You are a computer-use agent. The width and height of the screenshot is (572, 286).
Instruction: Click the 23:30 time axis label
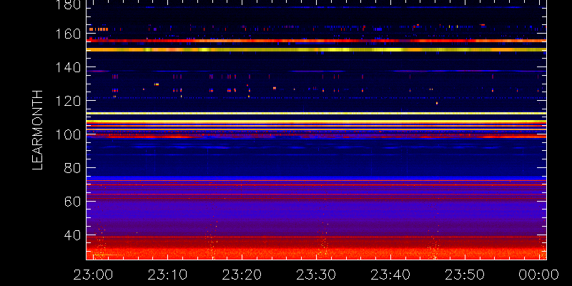click(x=316, y=275)
